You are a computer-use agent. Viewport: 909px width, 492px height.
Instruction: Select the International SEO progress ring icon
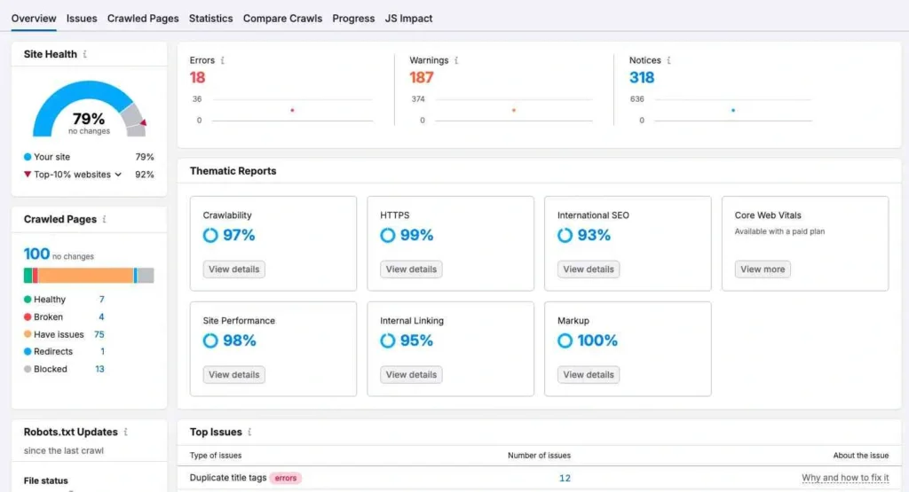(x=565, y=235)
